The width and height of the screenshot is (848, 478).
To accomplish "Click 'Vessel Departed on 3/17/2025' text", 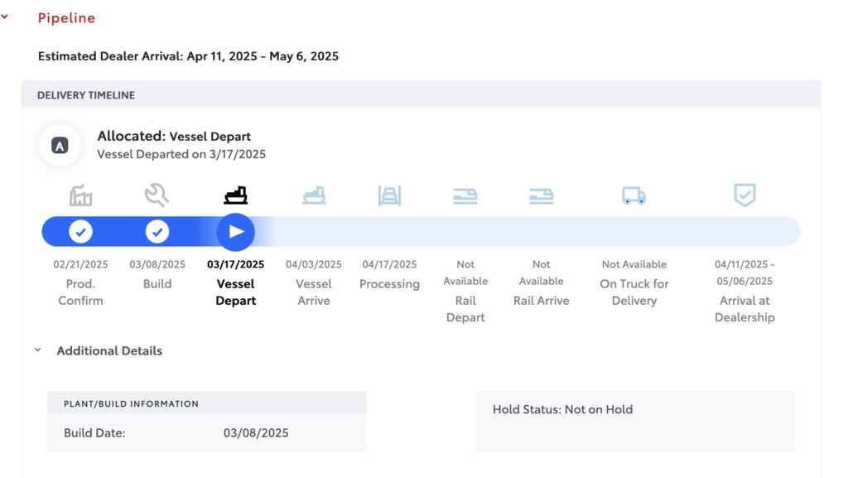I will point(181,154).
